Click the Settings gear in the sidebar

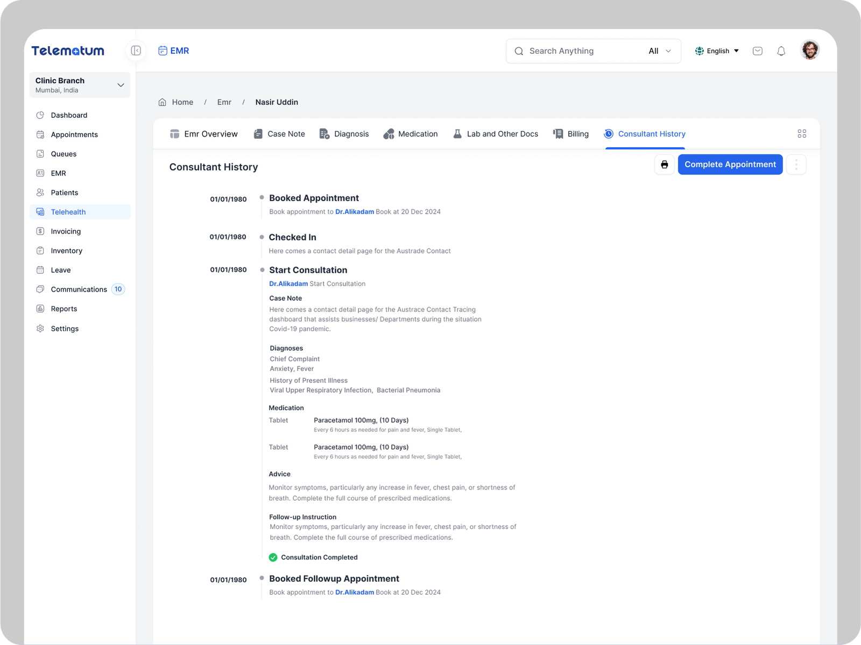[x=40, y=329]
